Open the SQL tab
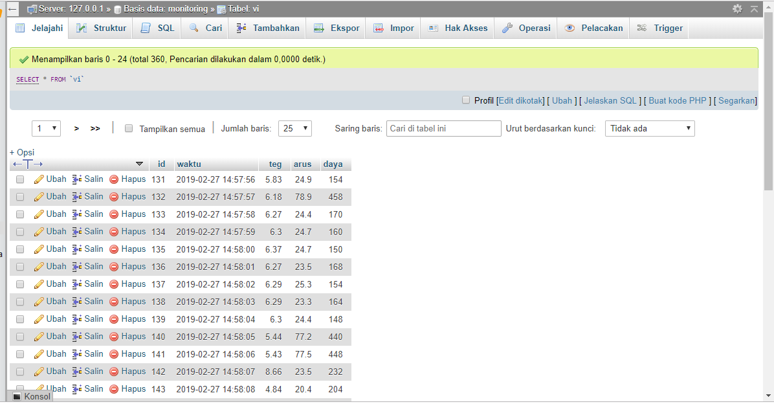 click(158, 28)
